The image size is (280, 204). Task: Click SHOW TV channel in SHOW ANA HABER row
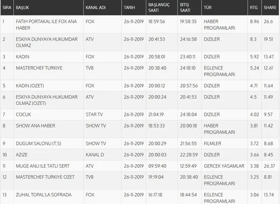click(x=96, y=126)
